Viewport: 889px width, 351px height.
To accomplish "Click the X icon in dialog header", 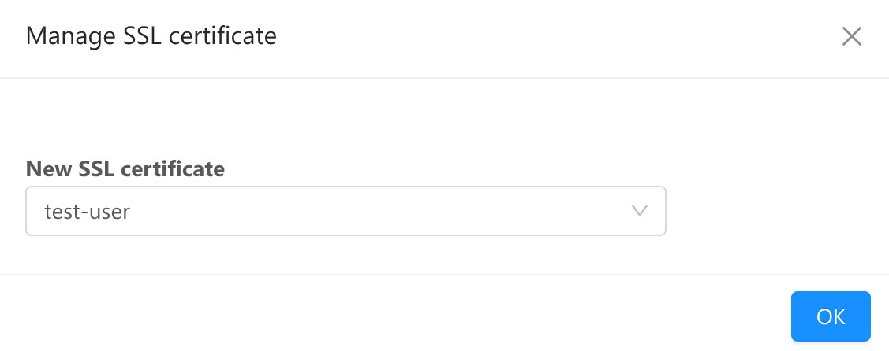I will click(851, 37).
